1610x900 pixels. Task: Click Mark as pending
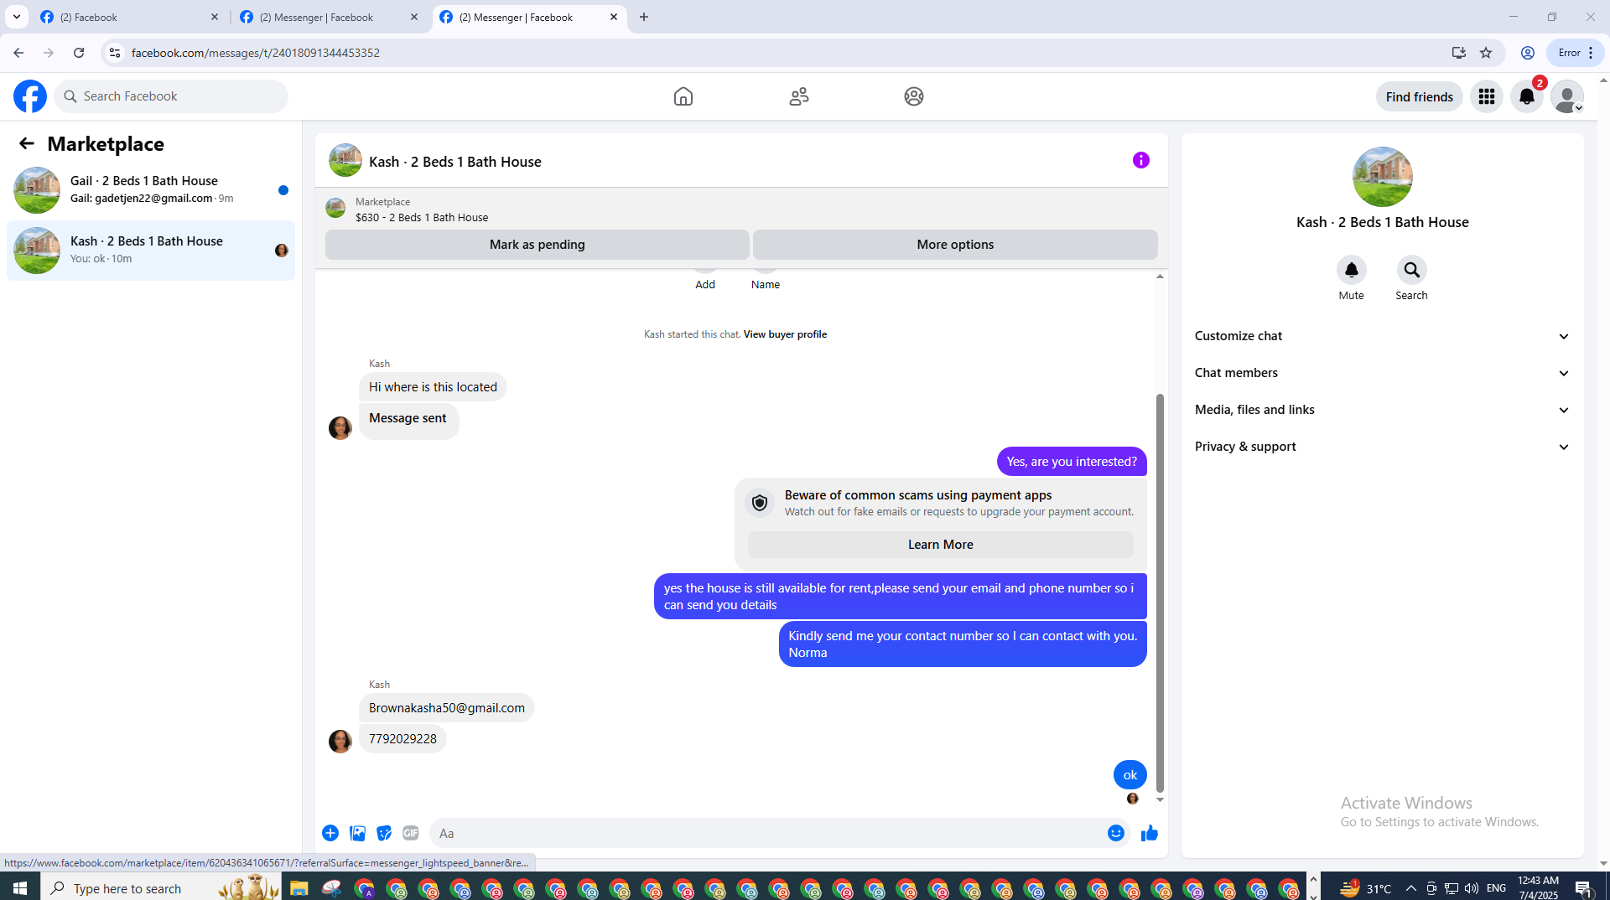click(537, 245)
